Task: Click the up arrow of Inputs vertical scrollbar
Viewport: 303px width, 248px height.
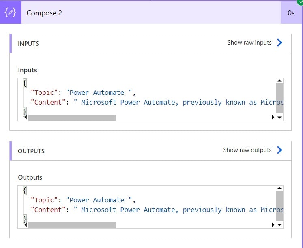Action: [x=279, y=81]
